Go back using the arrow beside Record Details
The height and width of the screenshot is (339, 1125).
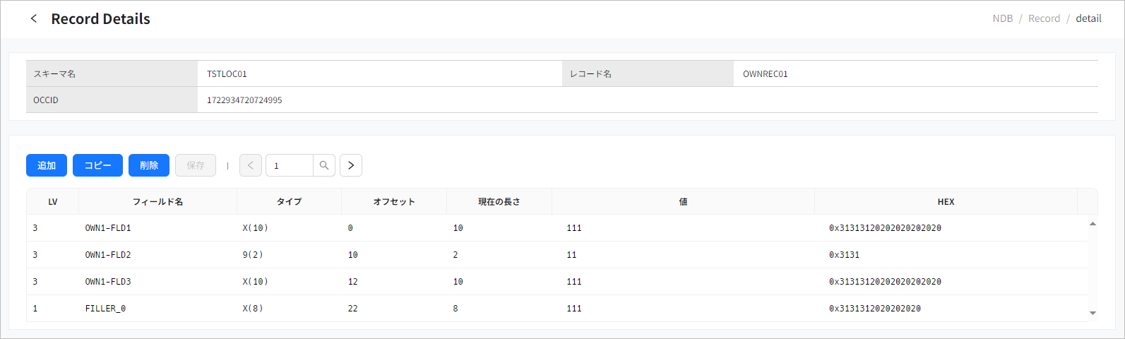pos(33,18)
